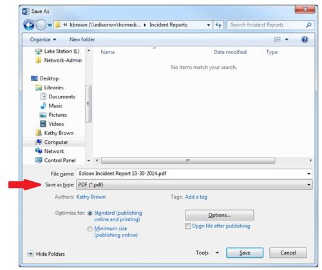Click the search magnifier icon

(308, 25)
